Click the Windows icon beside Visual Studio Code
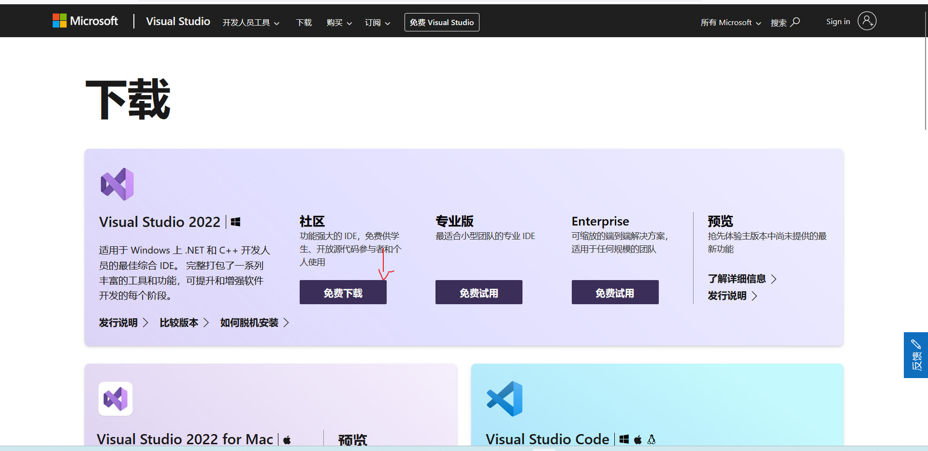The height and width of the screenshot is (451, 928). coord(624,439)
